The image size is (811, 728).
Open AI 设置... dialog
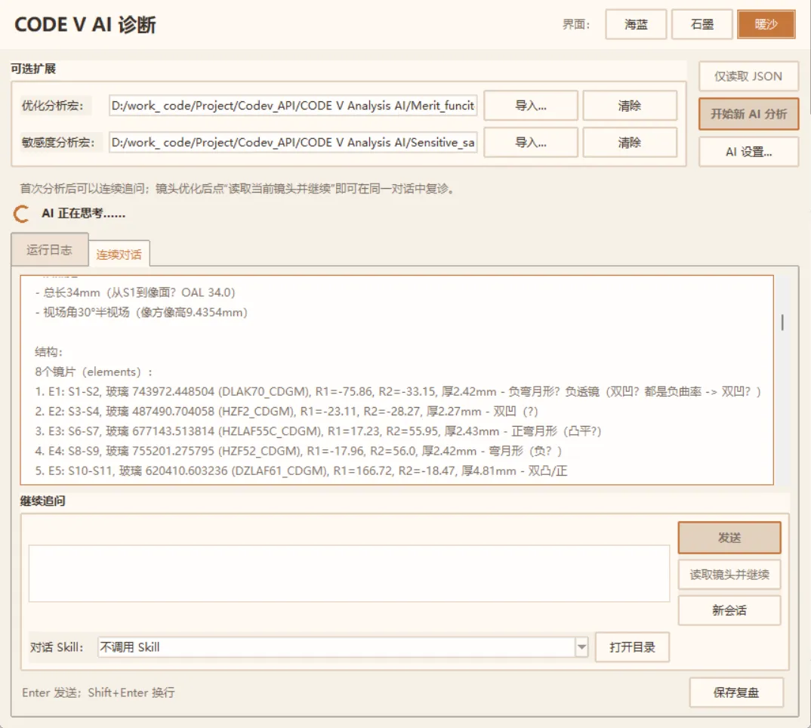click(748, 152)
